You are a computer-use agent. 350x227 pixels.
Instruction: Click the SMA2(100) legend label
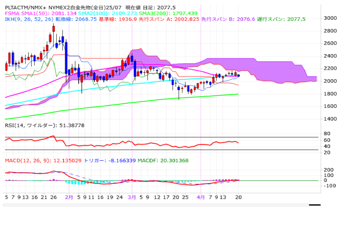93,13
